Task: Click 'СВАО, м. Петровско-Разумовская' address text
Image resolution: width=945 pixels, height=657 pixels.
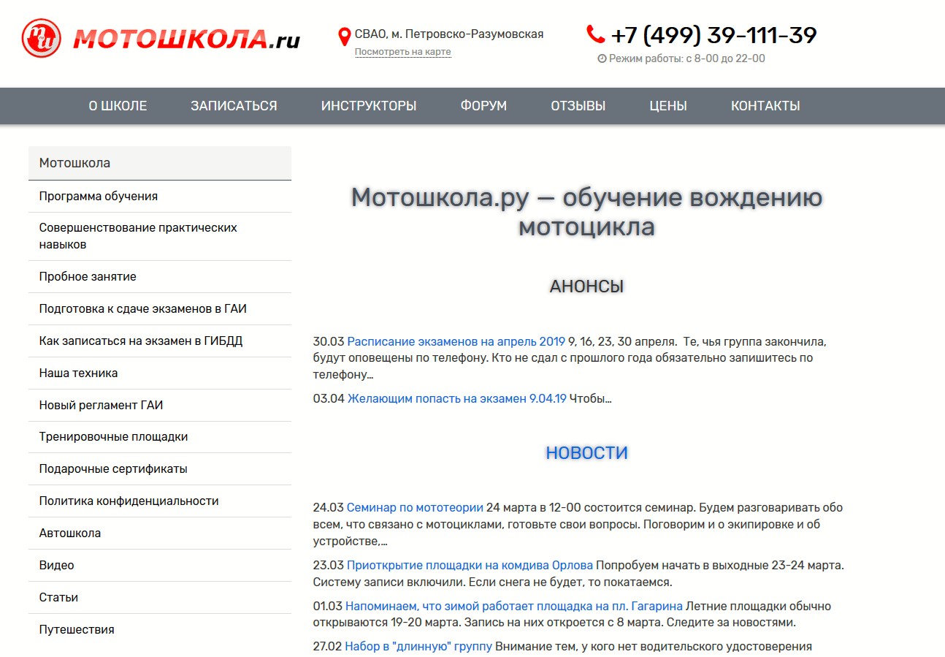Action: tap(449, 34)
